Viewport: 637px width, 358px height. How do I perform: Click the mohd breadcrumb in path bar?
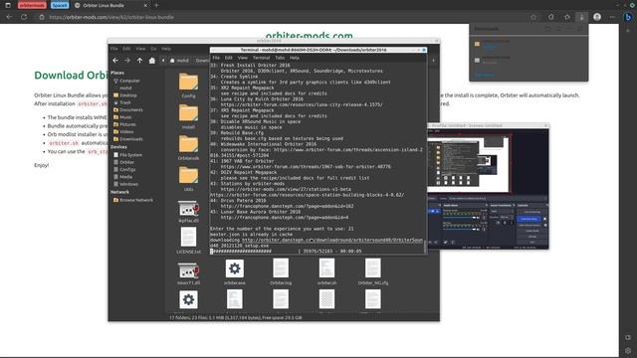tap(179, 61)
